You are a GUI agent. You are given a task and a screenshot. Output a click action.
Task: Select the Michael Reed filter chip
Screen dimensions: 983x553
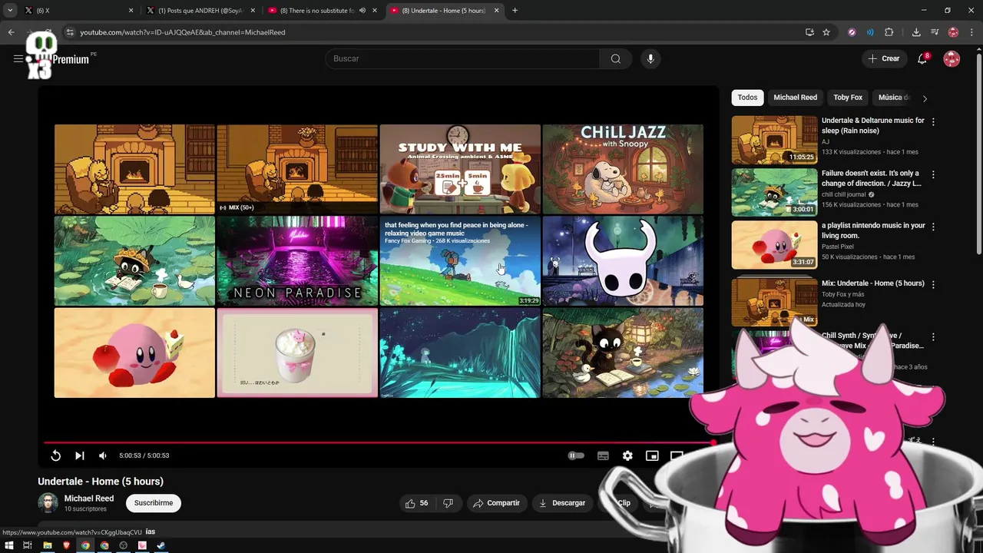click(x=795, y=98)
